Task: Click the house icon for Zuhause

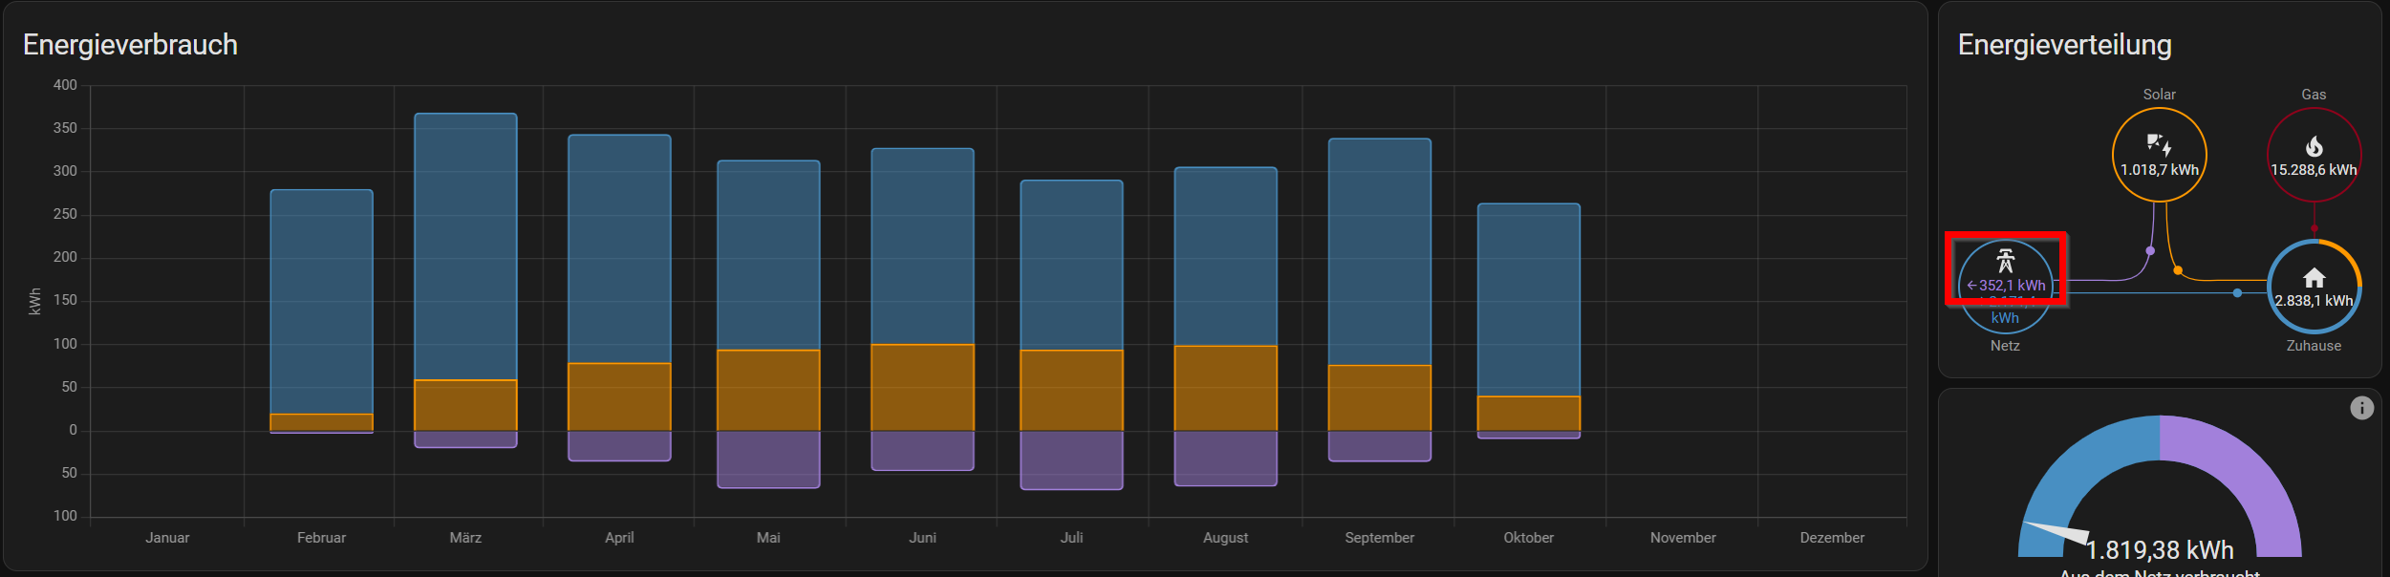Action: (2314, 278)
